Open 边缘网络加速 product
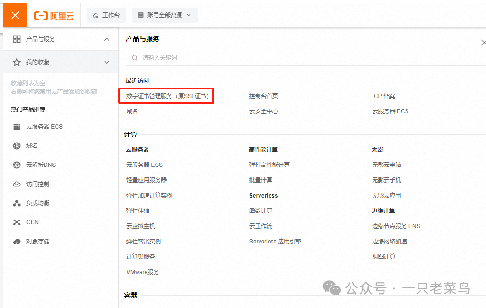 (x=389, y=242)
